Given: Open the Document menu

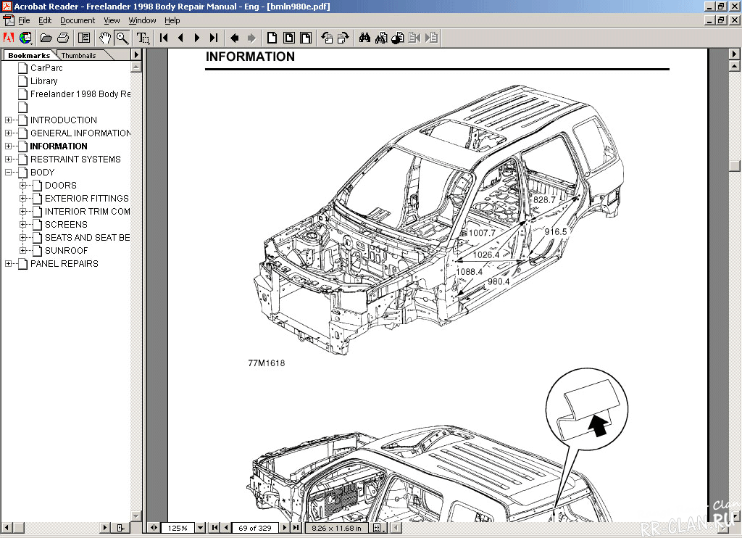Looking at the screenshot, I should (77, 21).
